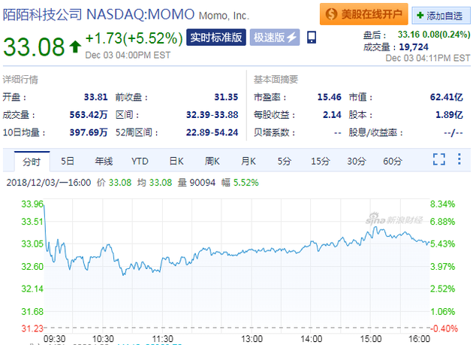Click the volume value 563.42万
Image resolution: width=473 pixels, height=345 pixels.
coord(89,115)
